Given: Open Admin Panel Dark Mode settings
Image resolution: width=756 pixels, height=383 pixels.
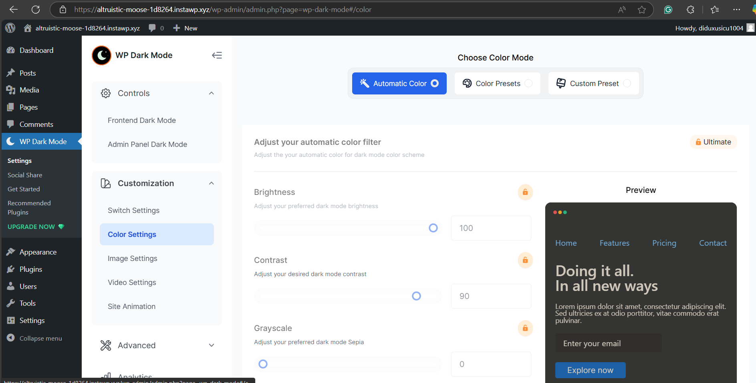Looking at the screenshot, I should point(147,144).
